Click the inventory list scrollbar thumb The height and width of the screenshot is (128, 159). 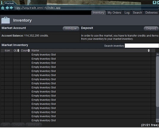tap(158, 81)
